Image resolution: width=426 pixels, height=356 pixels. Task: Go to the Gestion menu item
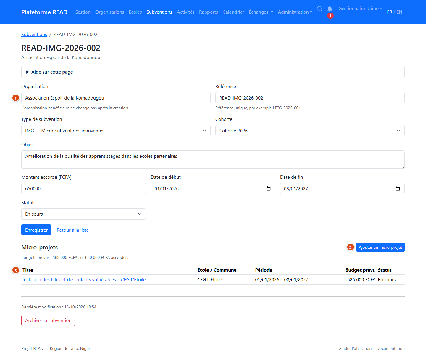click(83, 12)
